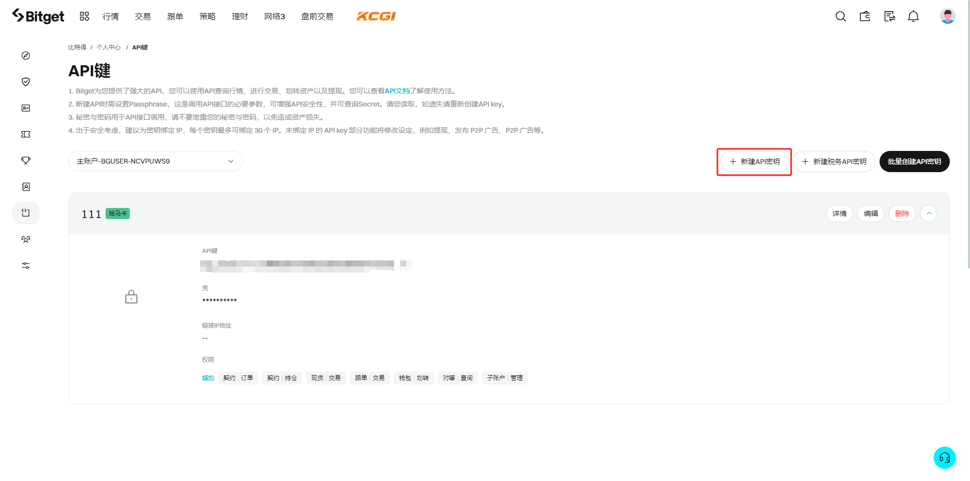Open the 网络3 menu
Screen dimensions: 970x481
tap(275, 16)
